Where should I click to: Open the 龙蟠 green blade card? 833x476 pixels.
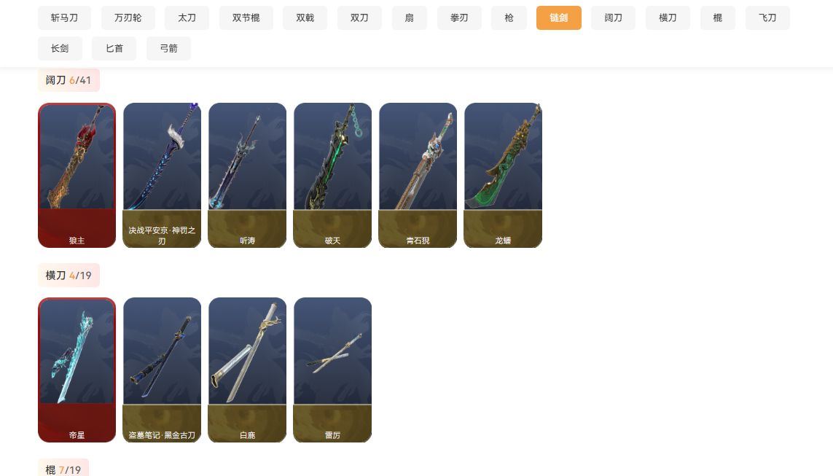click(503, 176)
